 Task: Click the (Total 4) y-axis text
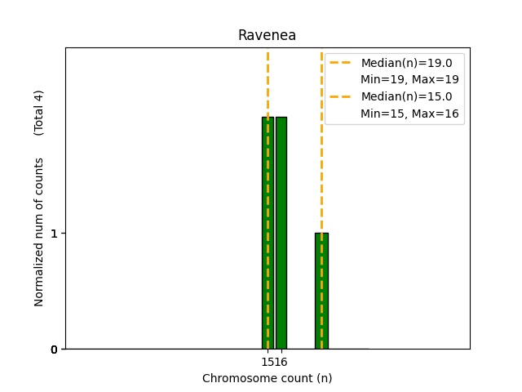point(39,112)
